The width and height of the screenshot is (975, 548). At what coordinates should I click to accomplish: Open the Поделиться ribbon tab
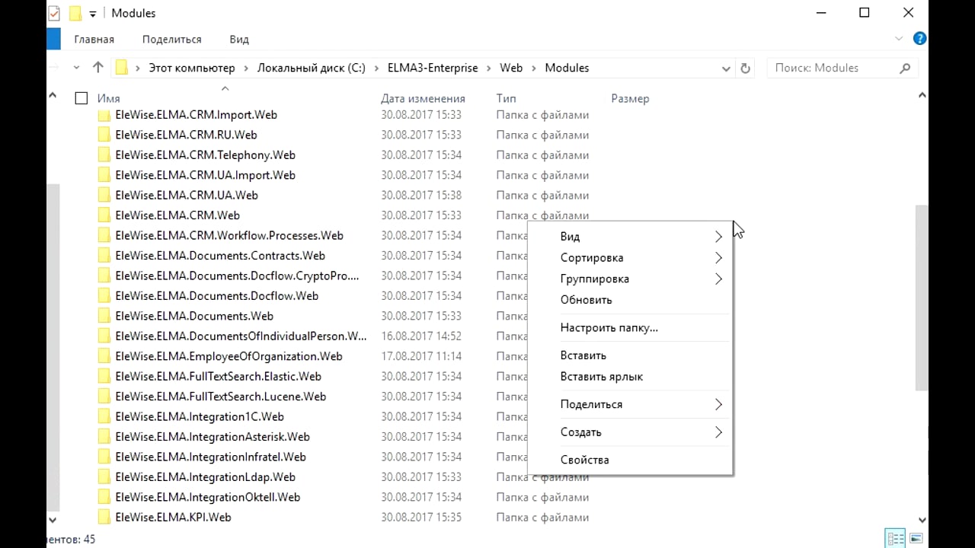coord(171,39)
